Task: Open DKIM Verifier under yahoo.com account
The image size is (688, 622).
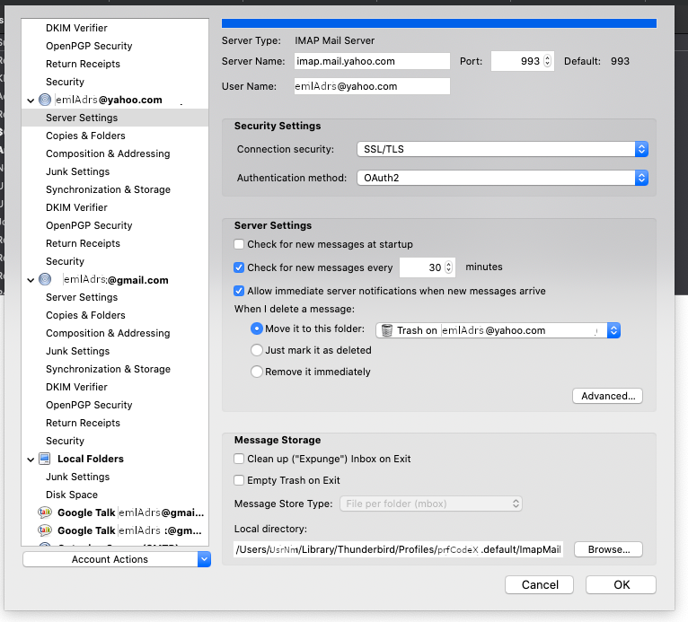Action: click(x=115, y=207)
